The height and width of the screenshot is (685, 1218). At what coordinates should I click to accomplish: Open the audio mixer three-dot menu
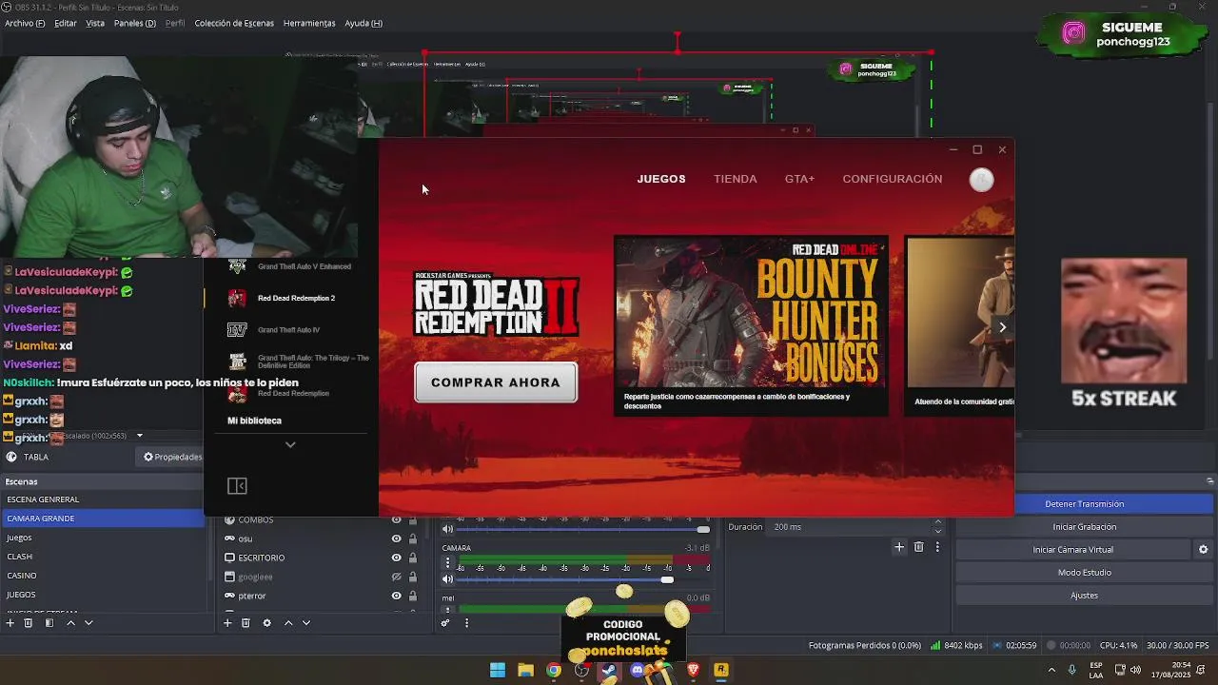(x=466, y=623)
